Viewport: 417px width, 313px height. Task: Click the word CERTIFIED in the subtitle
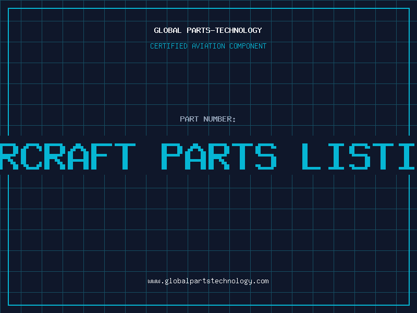pos(168,46)
